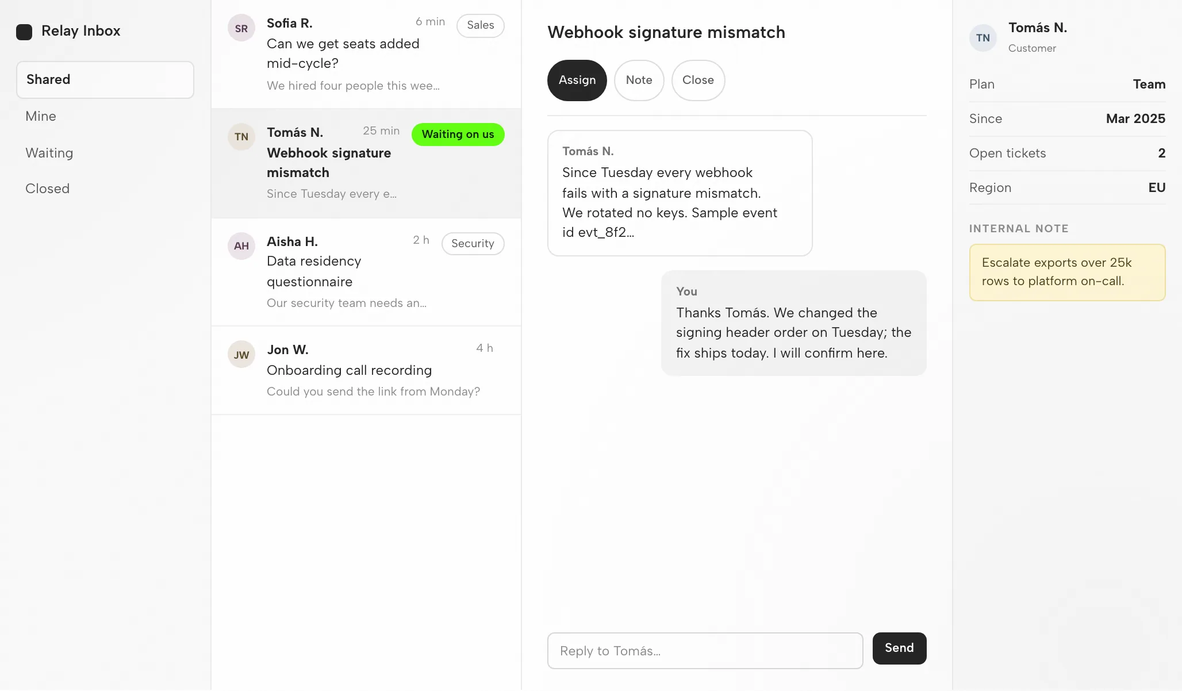Click the TN avatar in the customer panel
This screenshot has width=1182, height=691.
pyautogui.click(x=983, y=38)
